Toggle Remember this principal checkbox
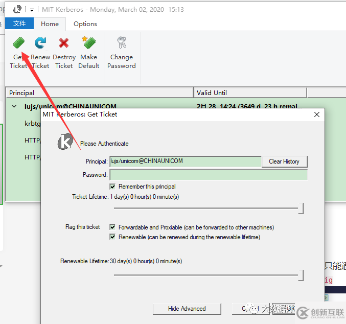The image size is (346, 324). coord(112,187)
